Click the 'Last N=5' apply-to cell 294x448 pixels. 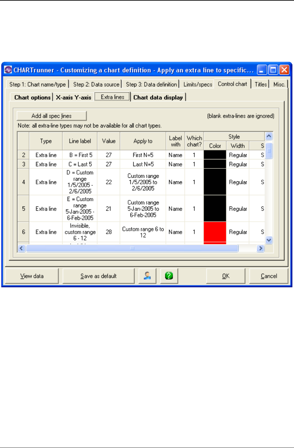[143, 164]
